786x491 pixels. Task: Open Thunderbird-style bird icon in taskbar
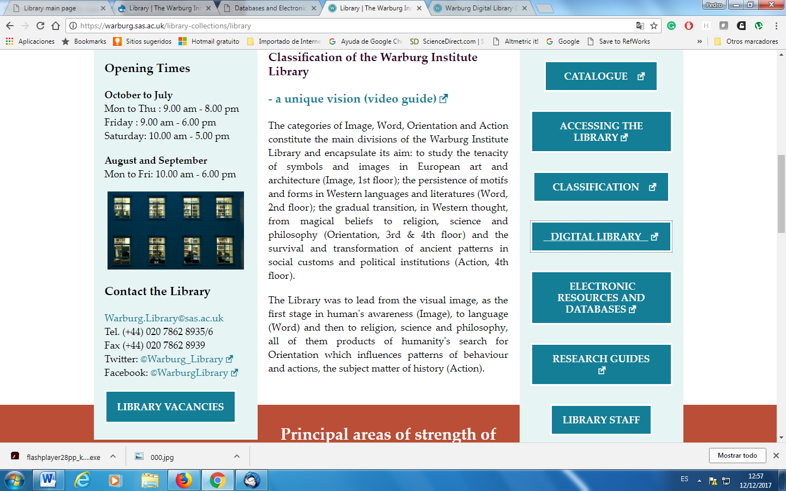251,480
